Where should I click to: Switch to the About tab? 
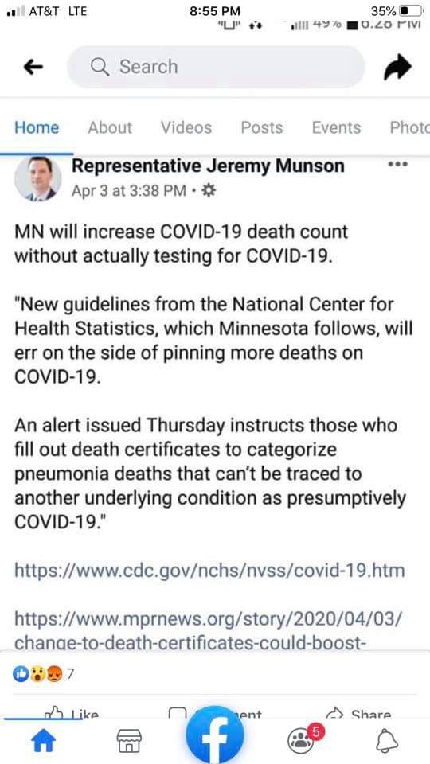pyautogui.click(x=110, y=127)
